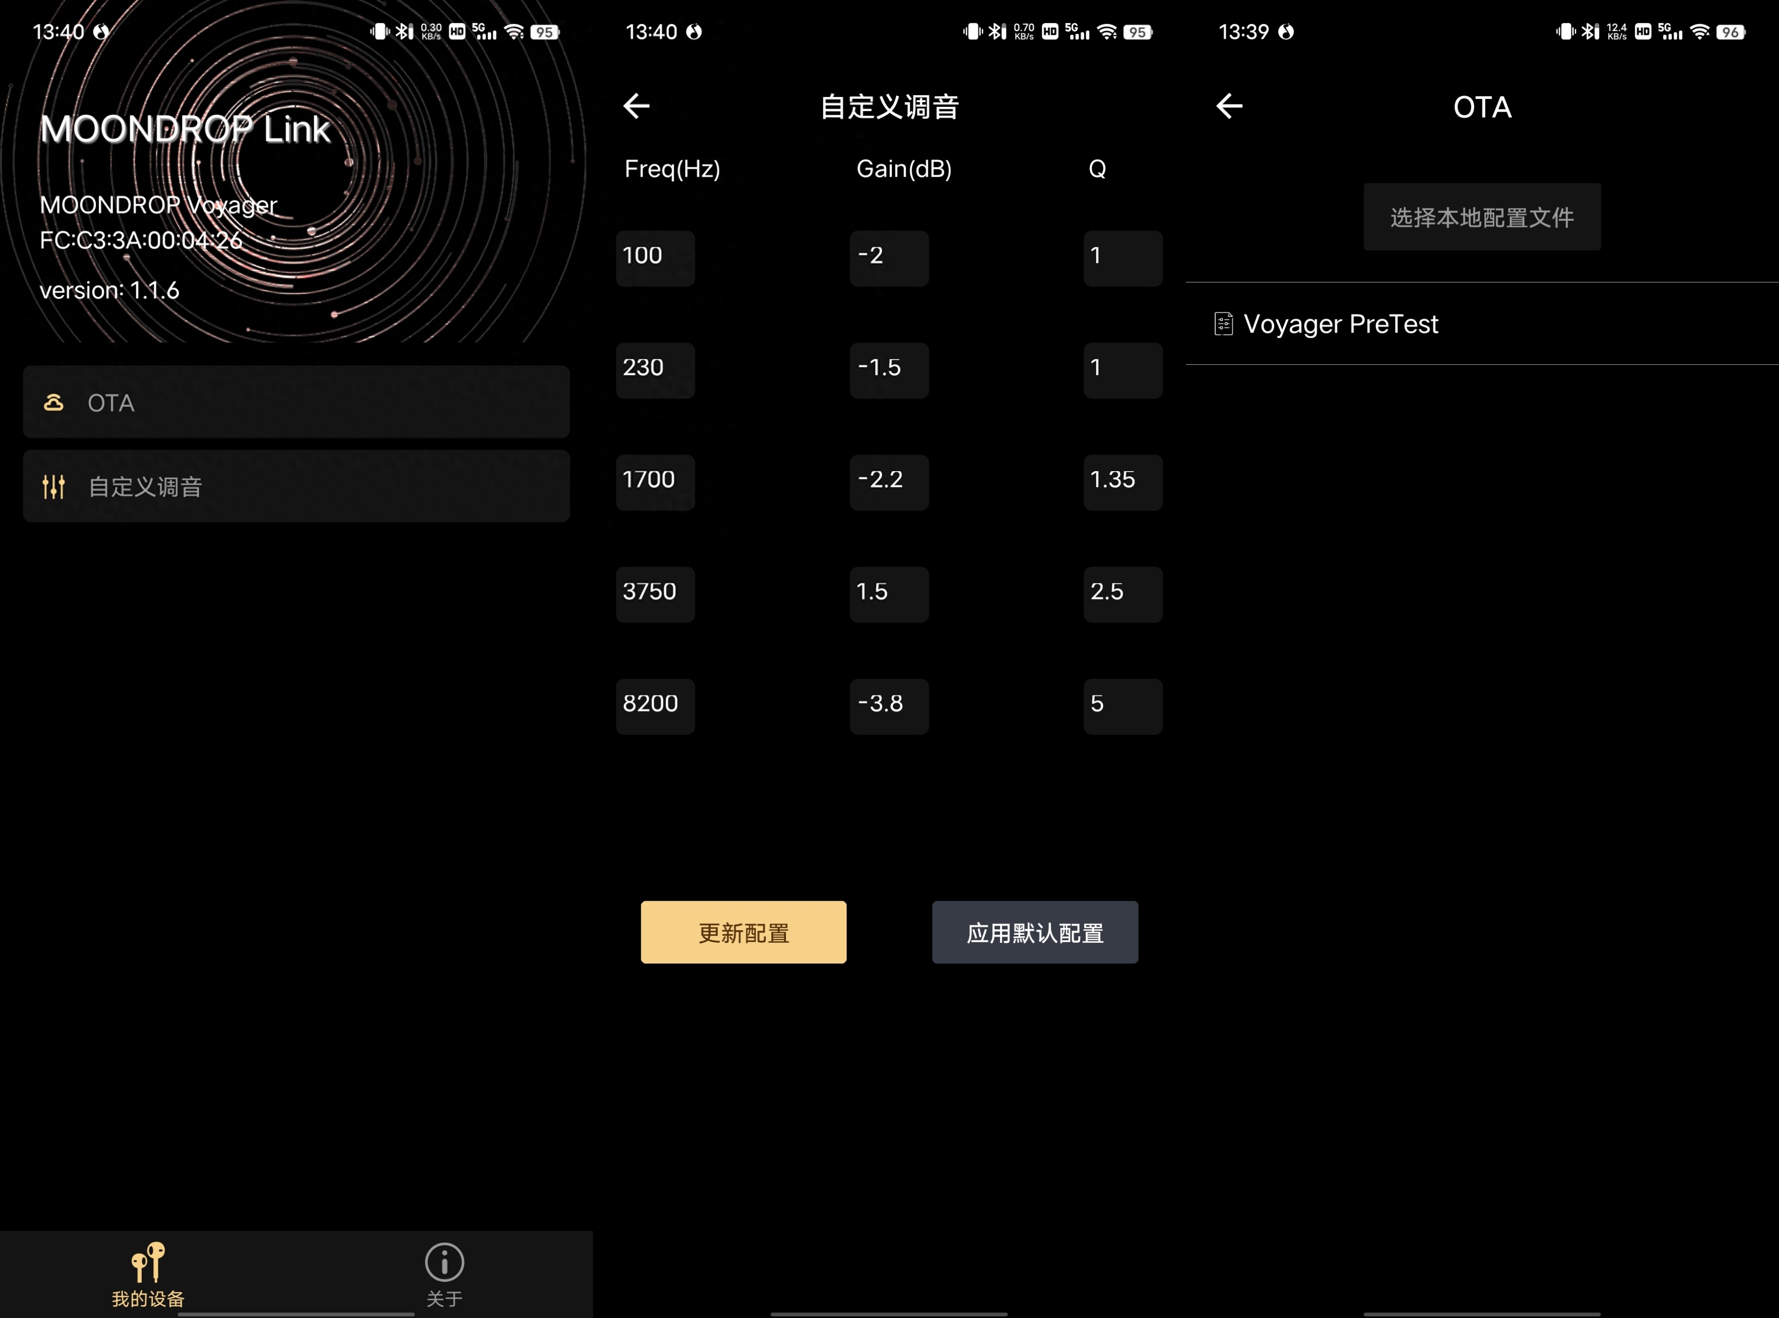Click the MOONDROP Voyager device name
Image resolution: width=1779 pixels, height=1318 pixels.
(158, 205)
